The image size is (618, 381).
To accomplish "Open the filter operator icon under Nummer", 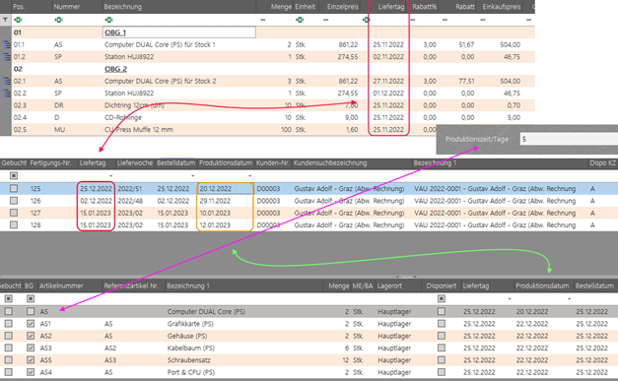I will click(59, 20).
